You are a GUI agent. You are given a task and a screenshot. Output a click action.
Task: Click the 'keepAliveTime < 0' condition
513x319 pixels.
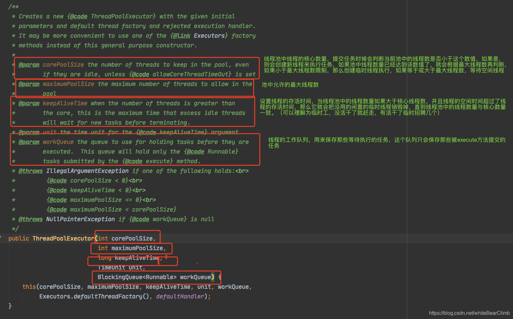(x=99, y=190)
